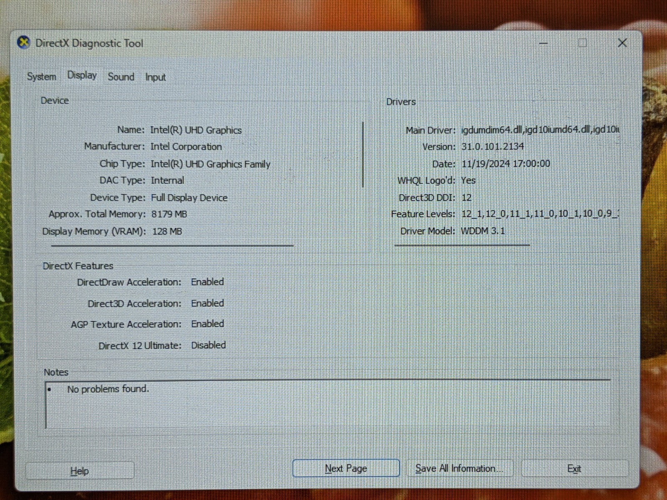Click the Drivers panel horizontal scrollbar
667x500 pixels.
(462, 245)
